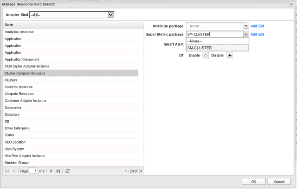Go to next page of resources
The image size is (297, 189).
51,171
